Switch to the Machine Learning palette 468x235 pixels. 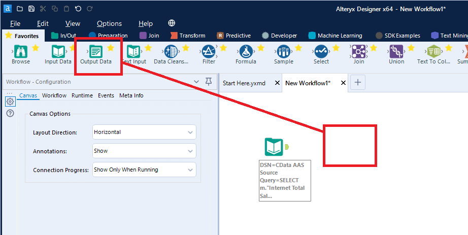coord(335,36)
